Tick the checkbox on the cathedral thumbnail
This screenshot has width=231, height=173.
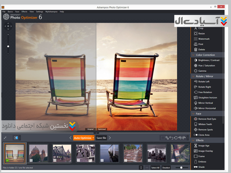tap(31, 160)
